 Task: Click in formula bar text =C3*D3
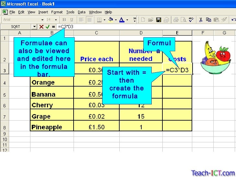pos(65,27)
